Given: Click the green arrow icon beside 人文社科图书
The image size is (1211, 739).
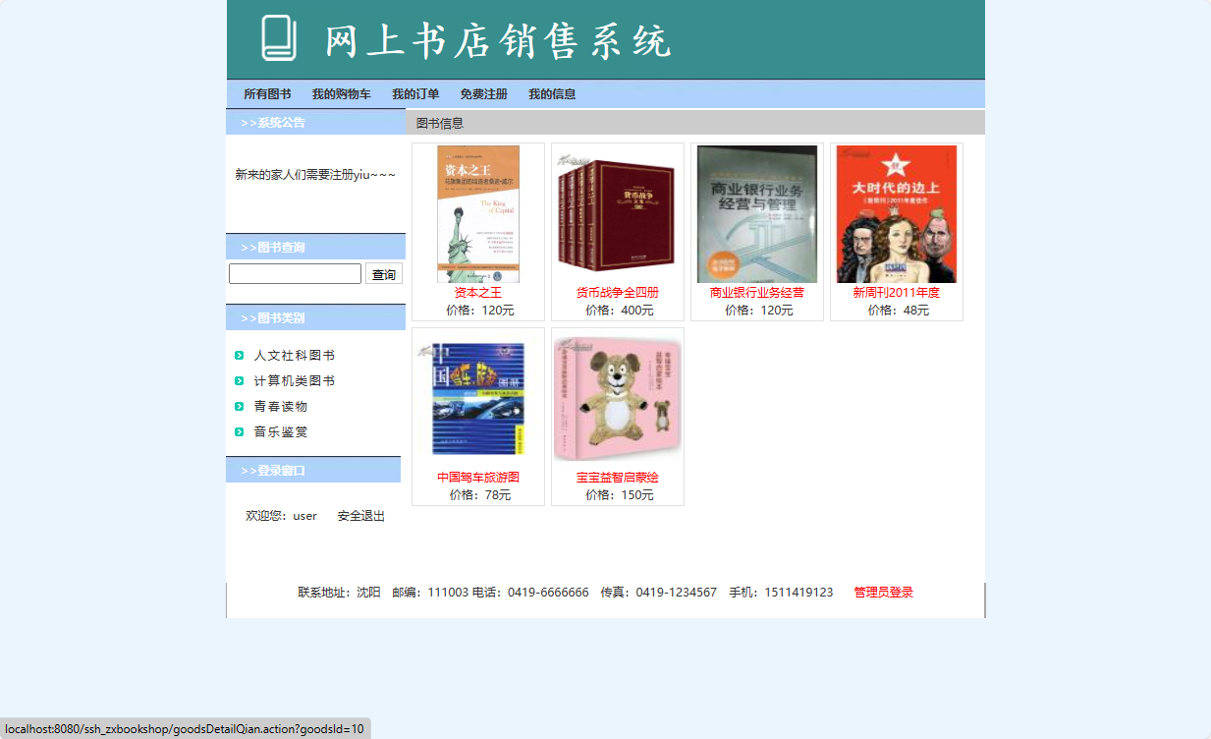Looking at the screenshot, I should click(238, 355).
